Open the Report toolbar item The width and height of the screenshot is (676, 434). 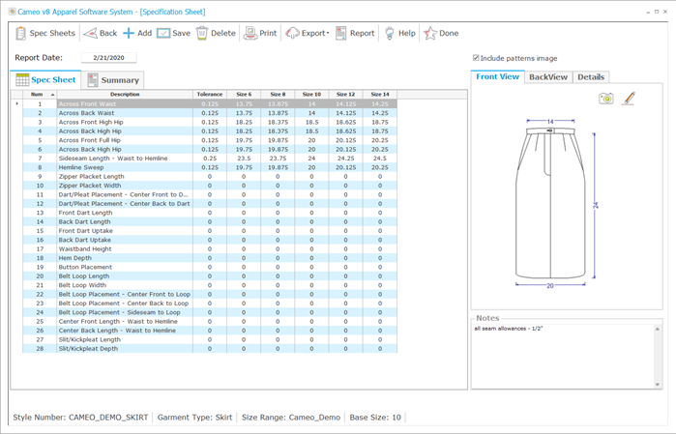point(354,33)
